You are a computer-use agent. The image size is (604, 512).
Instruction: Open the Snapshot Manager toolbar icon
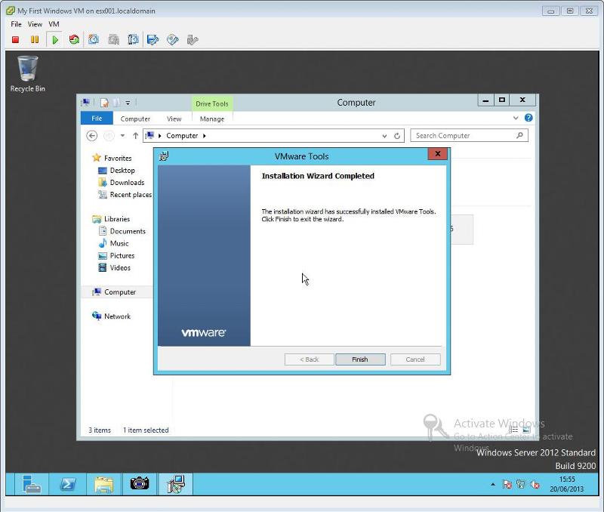pos(133,39)
